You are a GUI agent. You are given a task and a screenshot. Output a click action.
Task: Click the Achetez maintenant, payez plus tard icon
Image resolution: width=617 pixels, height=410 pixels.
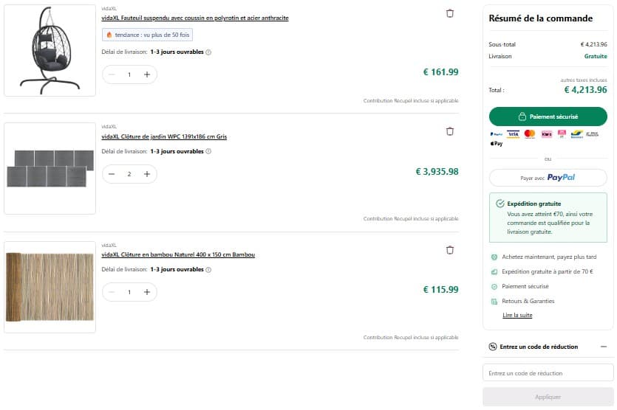point(494,257)
